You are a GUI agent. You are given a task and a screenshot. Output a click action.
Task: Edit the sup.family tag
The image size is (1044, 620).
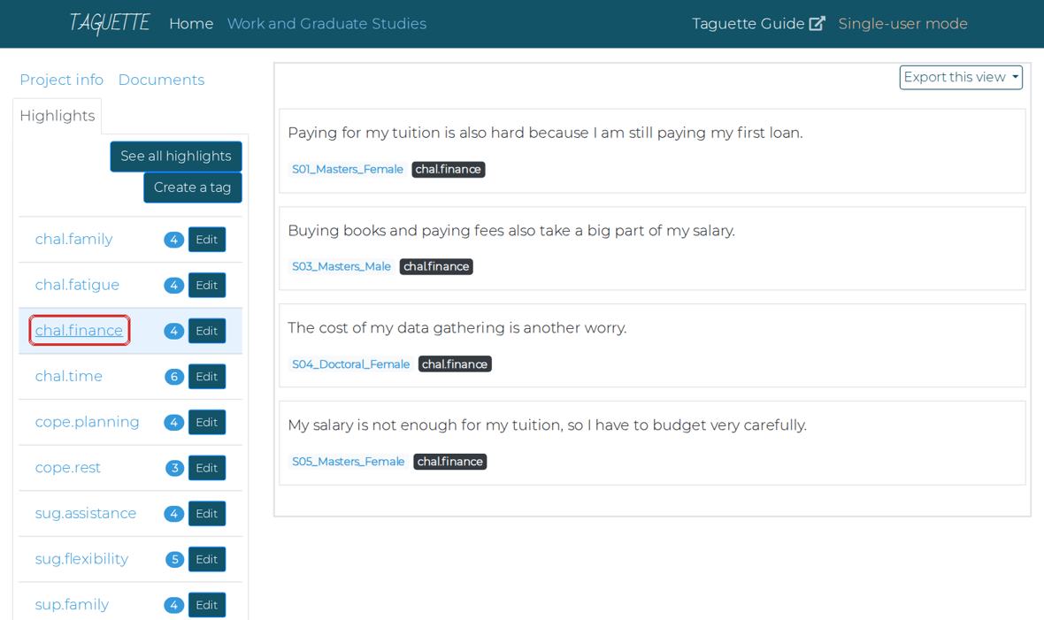(x=206, y=605)
